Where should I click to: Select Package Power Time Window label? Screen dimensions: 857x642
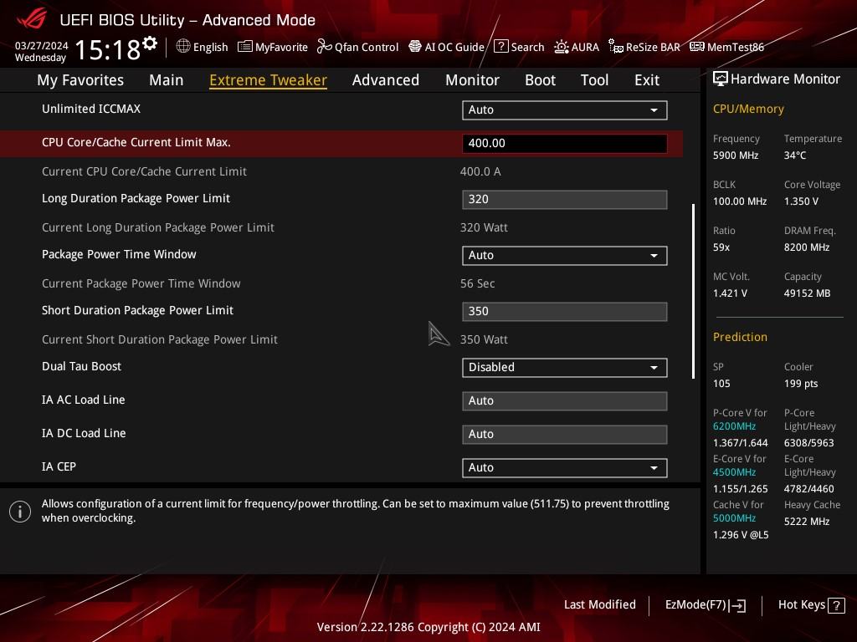coord(119,254)
